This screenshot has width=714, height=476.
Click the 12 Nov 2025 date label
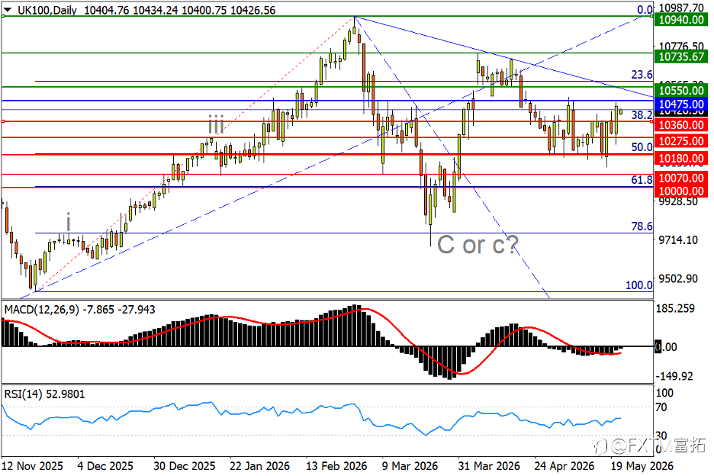32,466
